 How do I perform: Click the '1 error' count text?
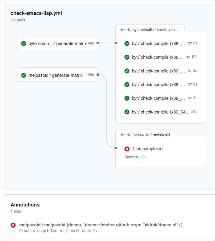[x=16, y=211]
